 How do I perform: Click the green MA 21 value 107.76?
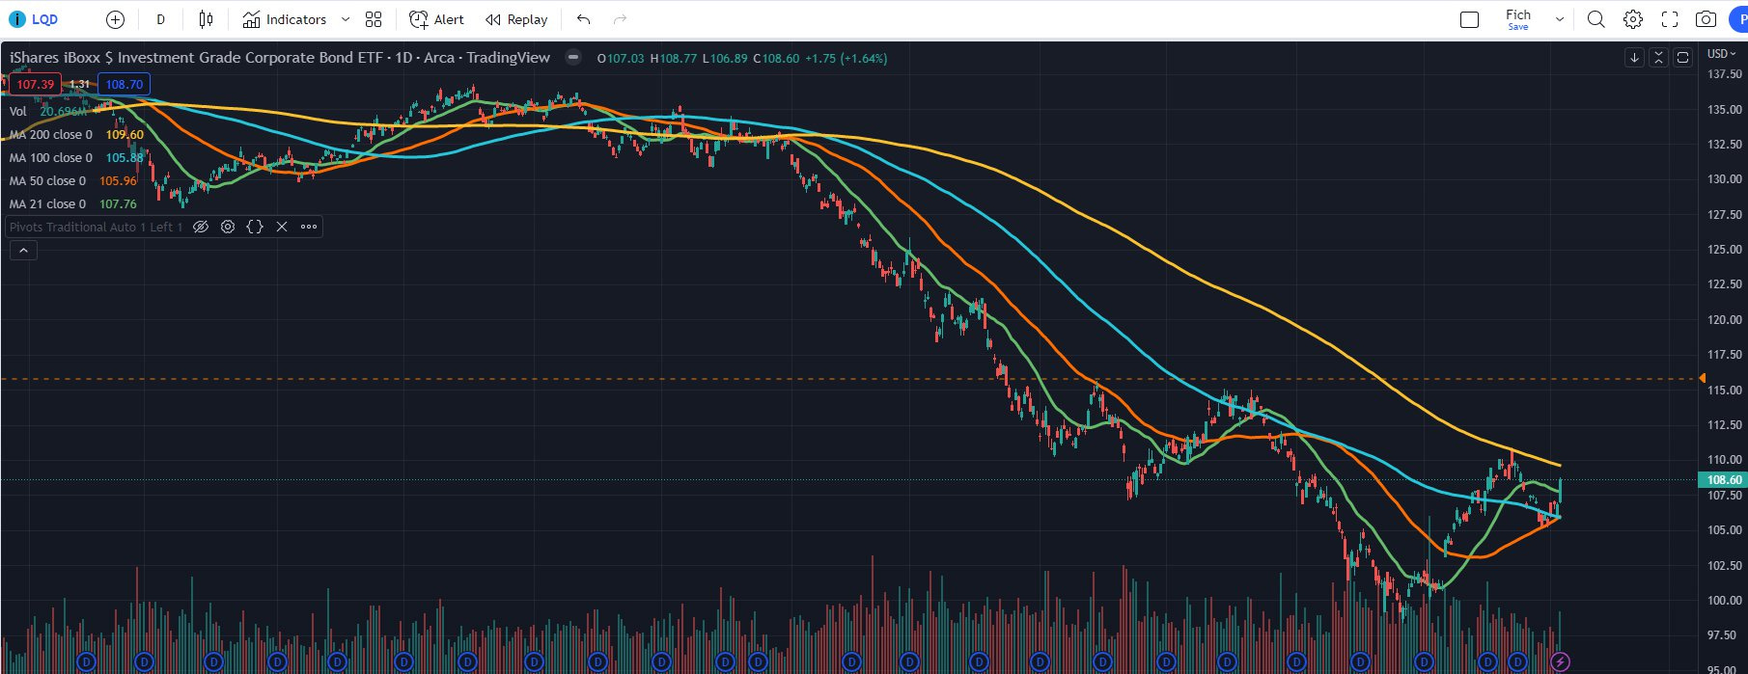(x=118, y=204)
